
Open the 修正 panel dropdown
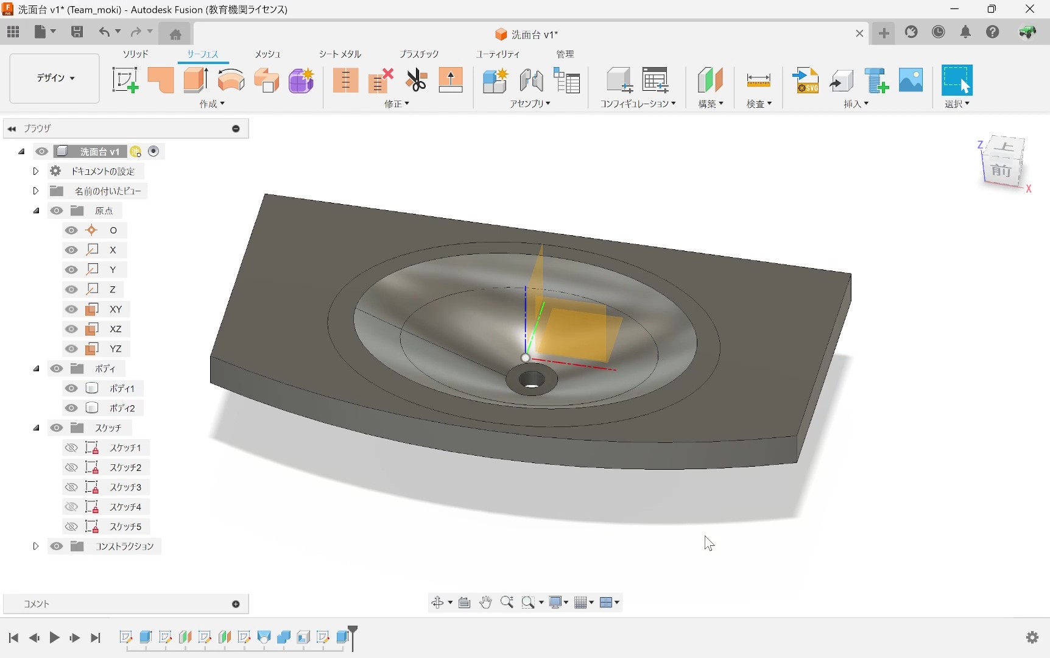tap(397, 104)
